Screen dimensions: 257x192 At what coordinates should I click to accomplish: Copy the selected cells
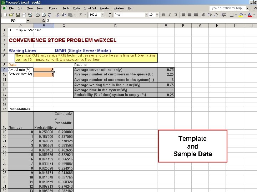pos(64,15)
